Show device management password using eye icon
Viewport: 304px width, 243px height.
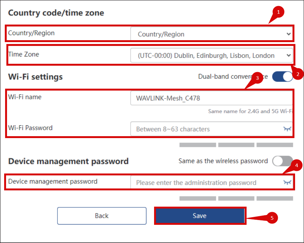click(x=287, y=182)
